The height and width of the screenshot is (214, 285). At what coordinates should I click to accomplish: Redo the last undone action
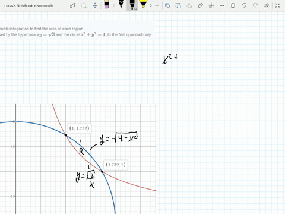255,5
